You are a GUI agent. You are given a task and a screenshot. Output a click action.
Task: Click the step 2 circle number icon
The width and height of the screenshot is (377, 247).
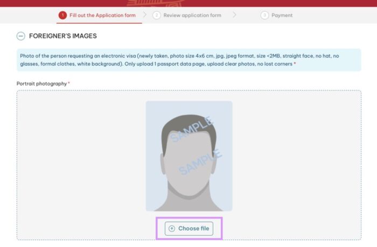tap(157, 16)
